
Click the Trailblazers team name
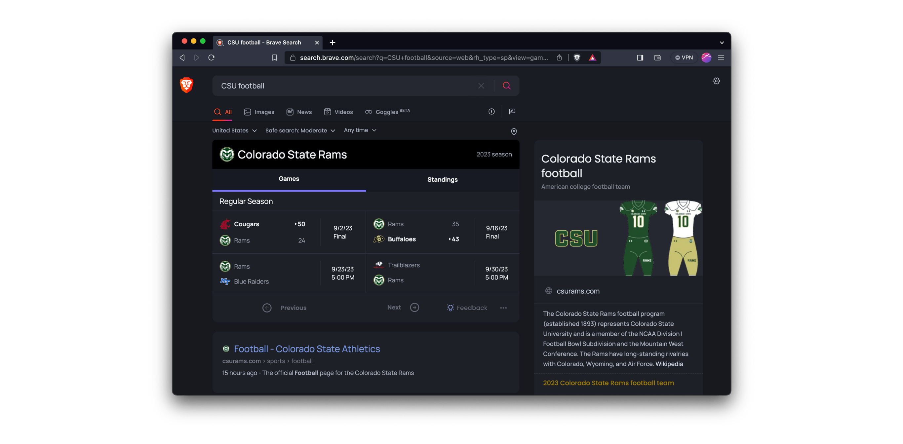(404, 265)
